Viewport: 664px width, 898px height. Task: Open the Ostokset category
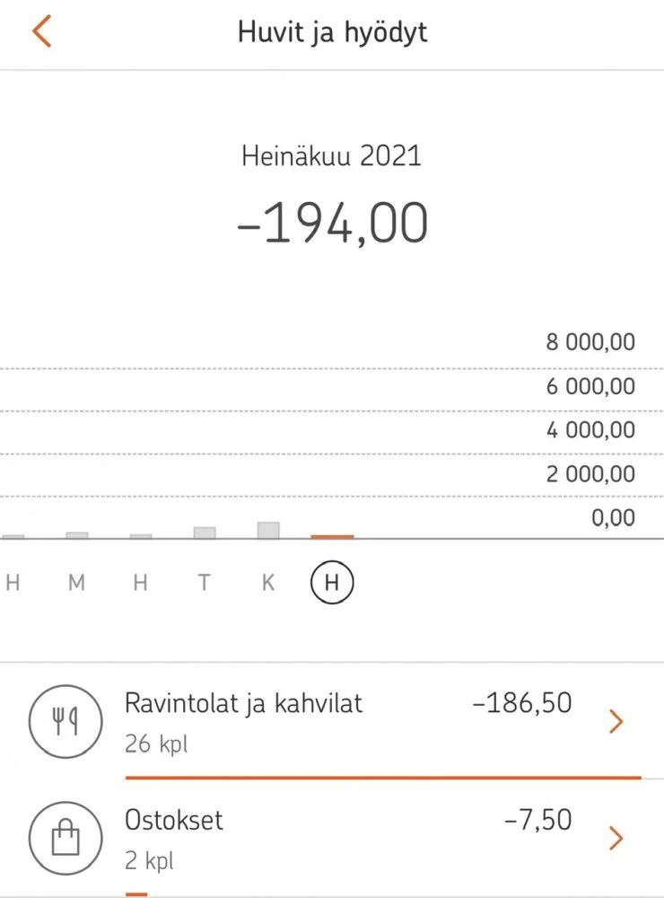click(x=173, y=820)
